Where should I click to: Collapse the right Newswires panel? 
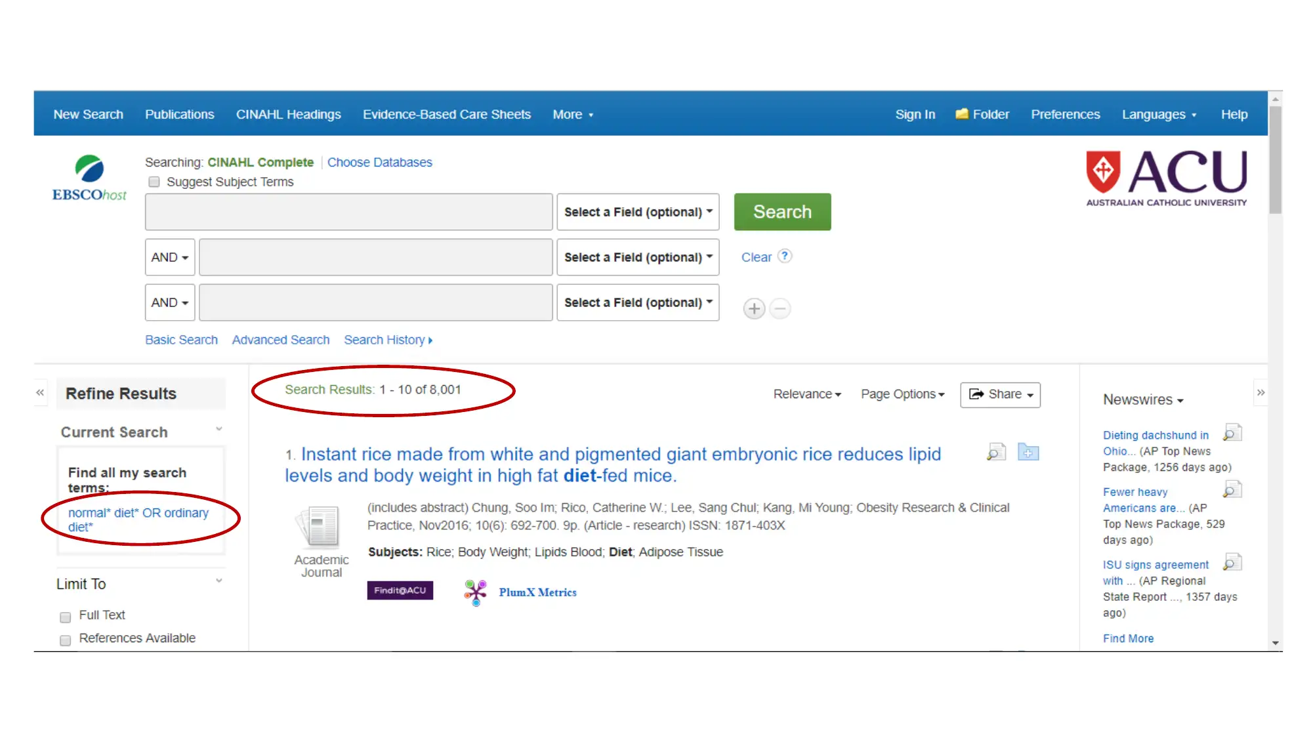coord(1260,392)
